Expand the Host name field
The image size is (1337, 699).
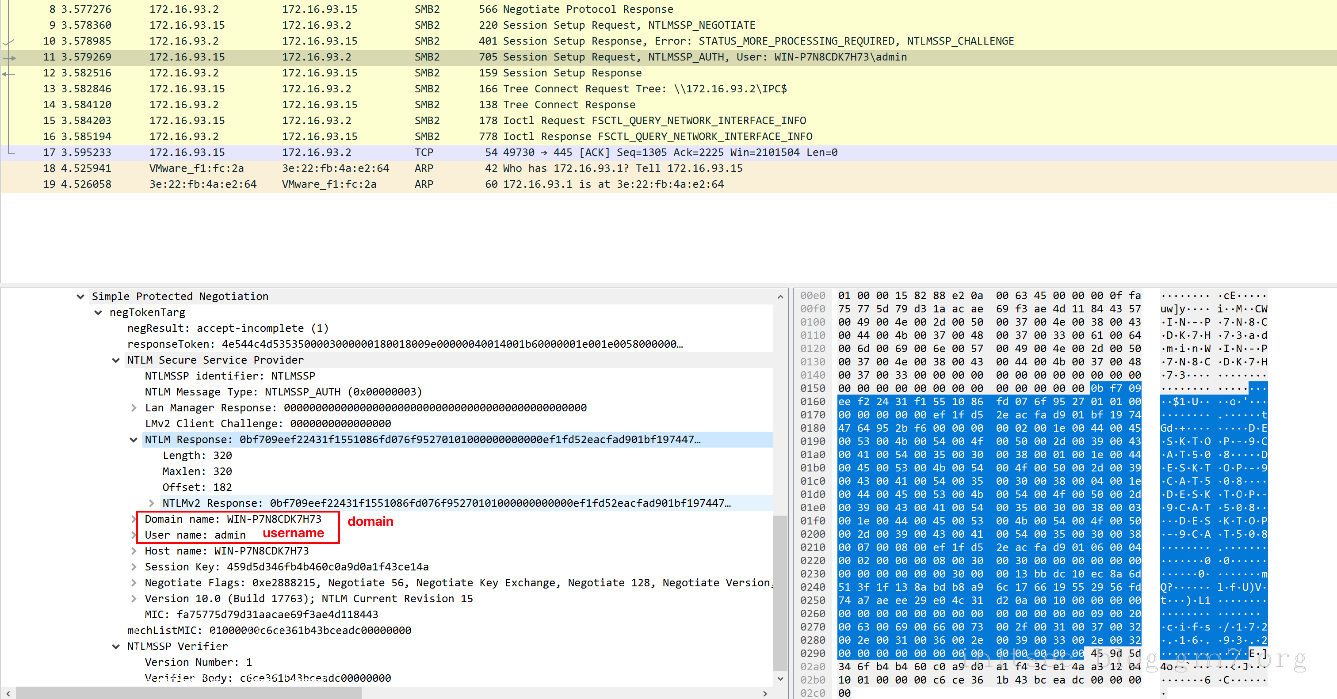pyautogui.click(x=134, y=551)
